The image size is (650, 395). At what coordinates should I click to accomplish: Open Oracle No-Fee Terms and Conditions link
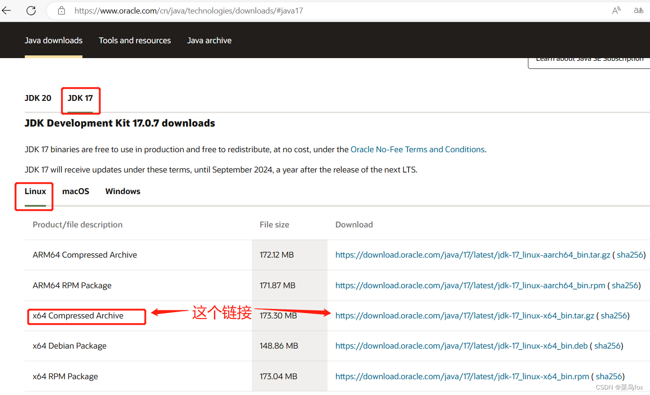[x=418, y=150]
